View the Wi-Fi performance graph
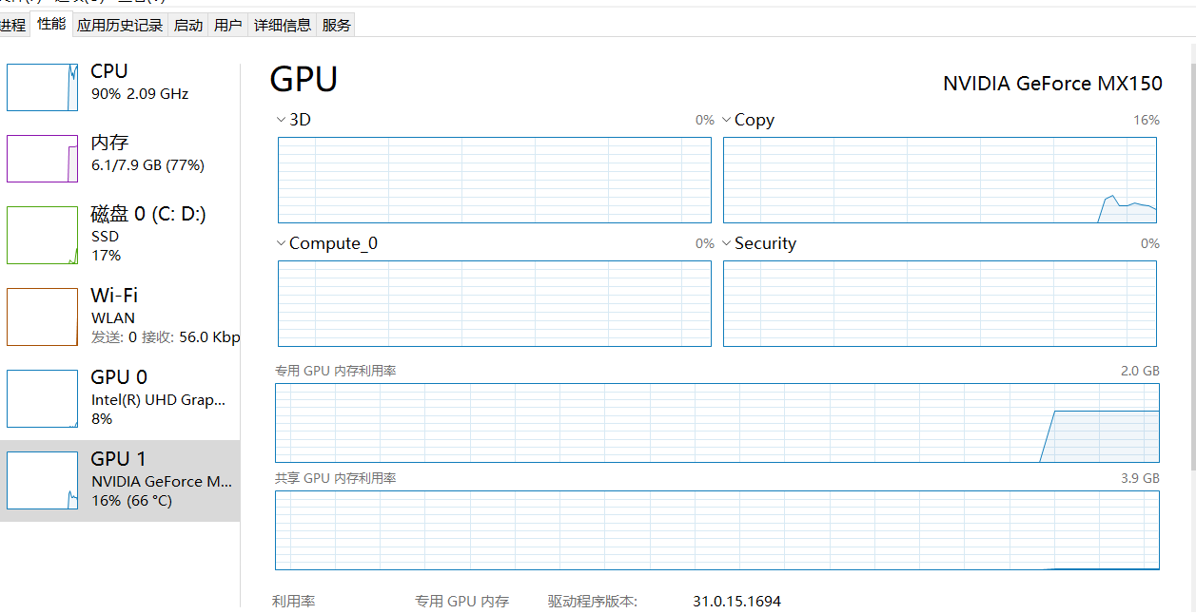This screenshot has width=1196, height=614. 121,314
